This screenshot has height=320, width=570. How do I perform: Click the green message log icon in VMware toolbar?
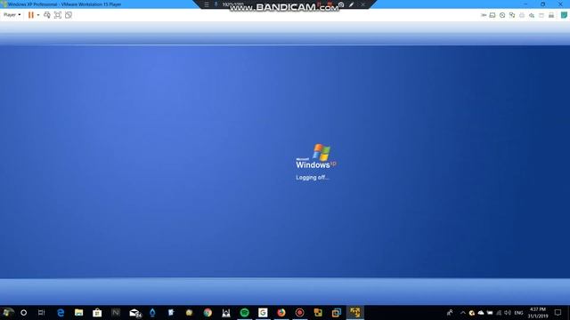point(564,15)
